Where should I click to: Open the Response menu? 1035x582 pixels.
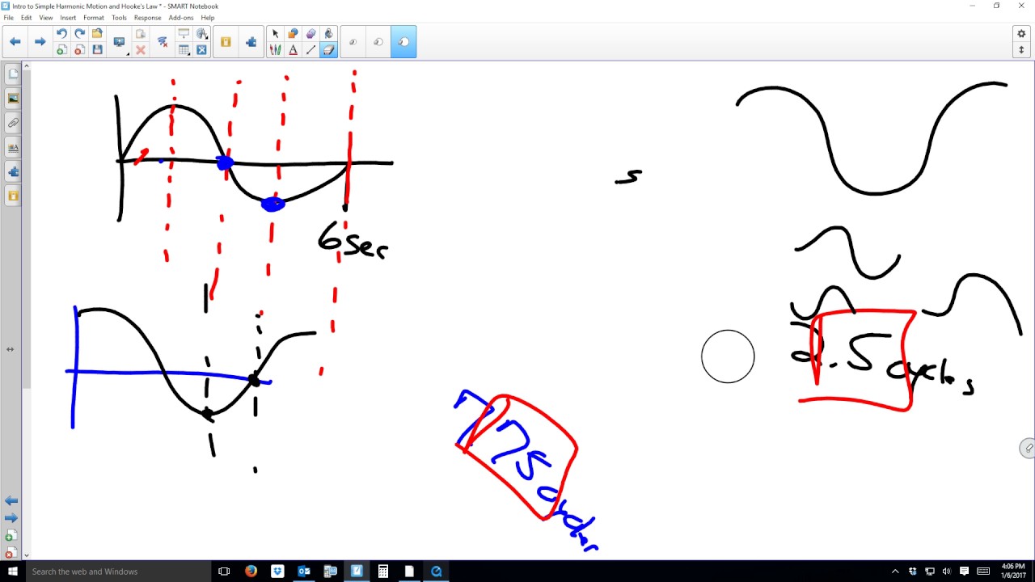(147, 18)
